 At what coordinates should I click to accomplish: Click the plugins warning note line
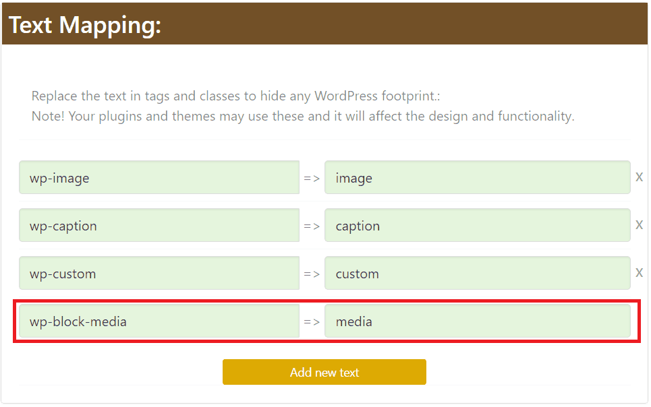coord(302,116)
